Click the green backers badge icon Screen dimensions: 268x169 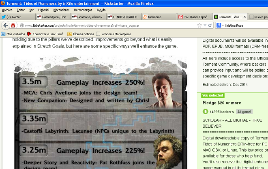pyautogui.click(x=205, y=111)
